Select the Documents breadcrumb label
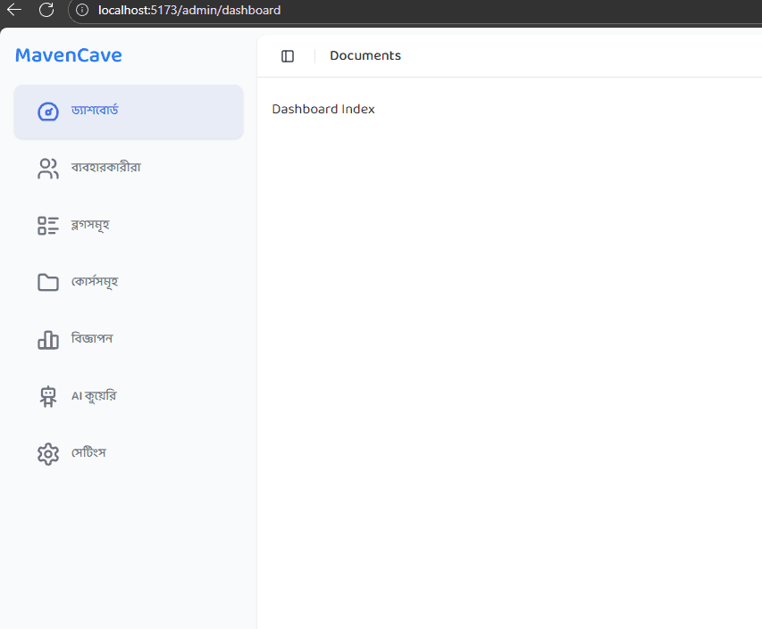 pos(364,54)
